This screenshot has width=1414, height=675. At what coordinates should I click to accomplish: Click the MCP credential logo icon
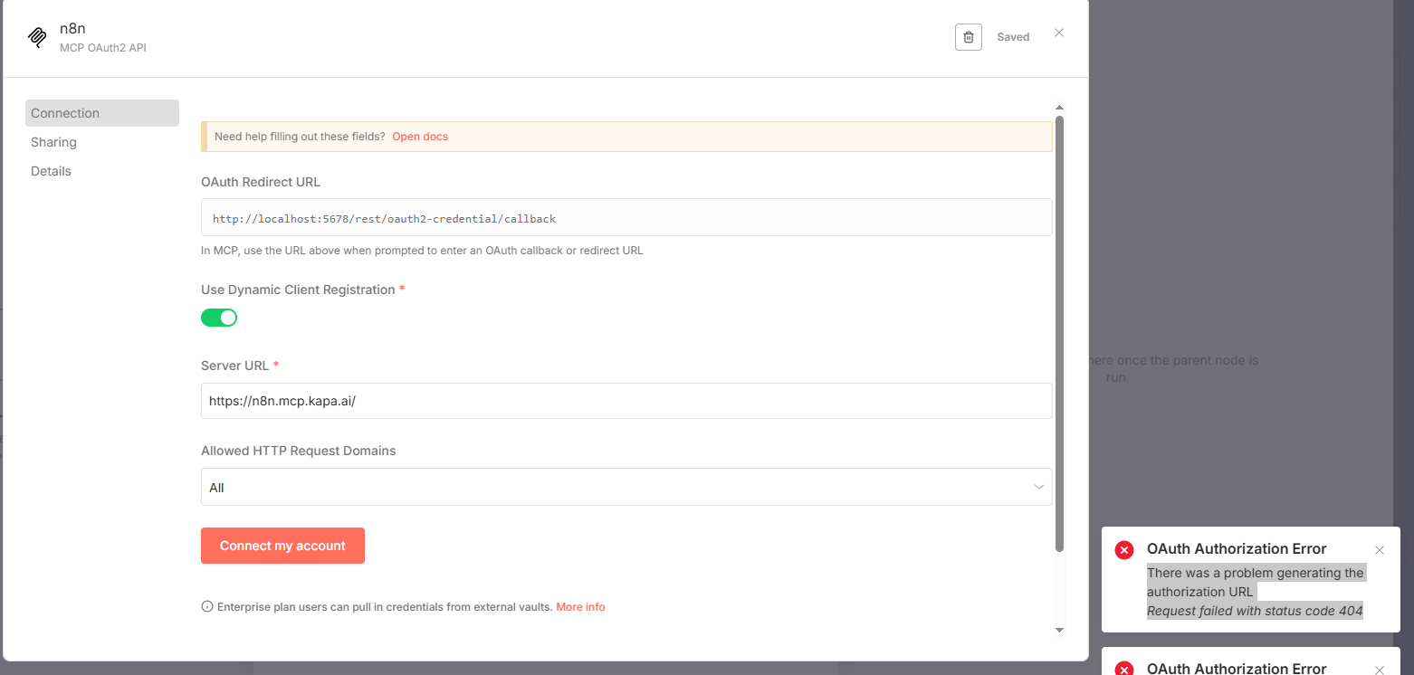pyautogui.click(x=37, y=37)
